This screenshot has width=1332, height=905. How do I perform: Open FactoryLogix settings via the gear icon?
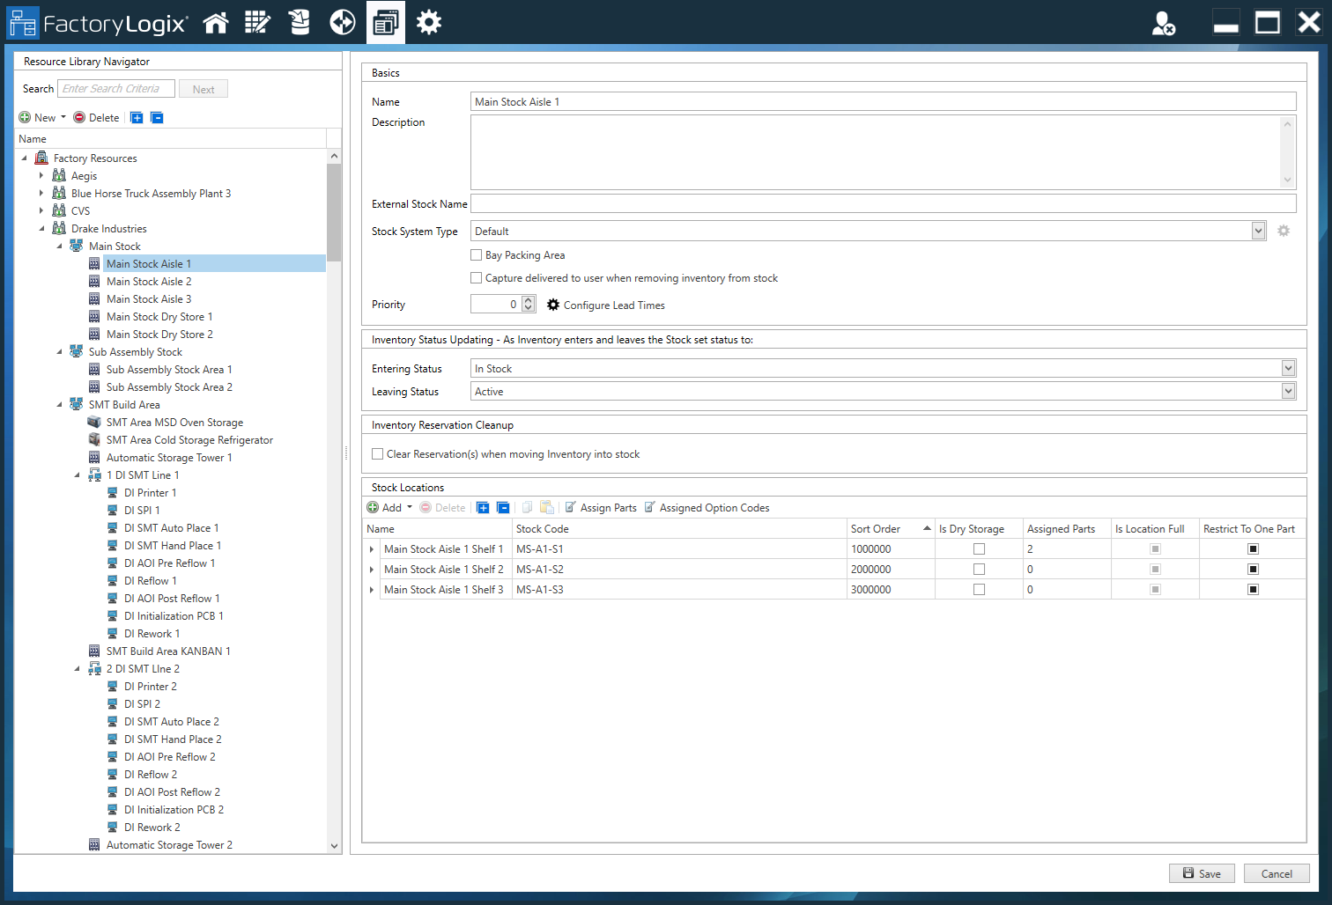coord(429,22)
